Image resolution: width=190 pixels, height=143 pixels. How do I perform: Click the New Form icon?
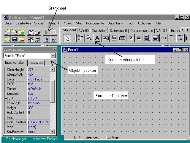[38, 39]
